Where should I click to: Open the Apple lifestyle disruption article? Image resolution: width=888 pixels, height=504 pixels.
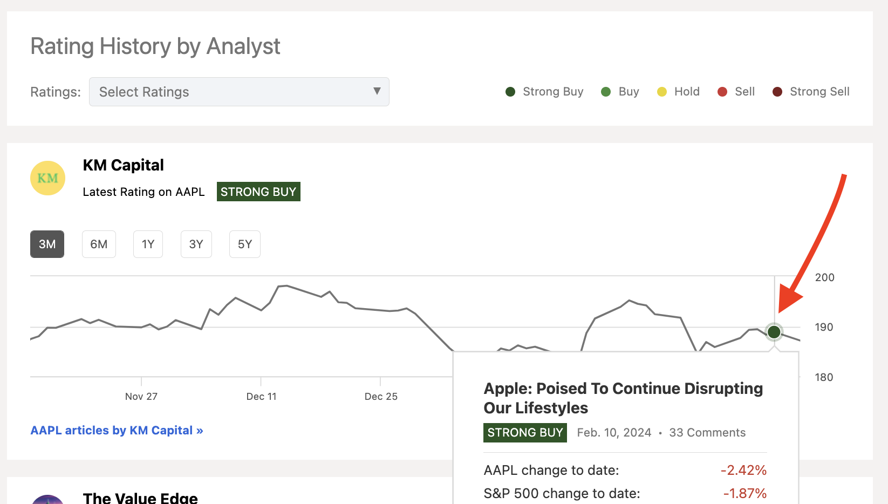(x=623, y=398)
